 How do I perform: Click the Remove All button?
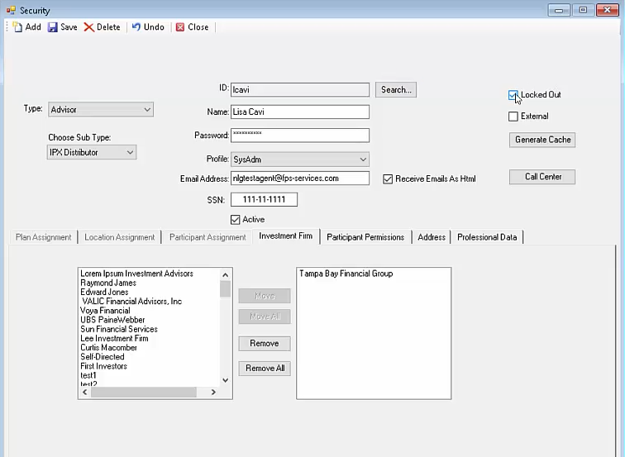click(265, 369)
